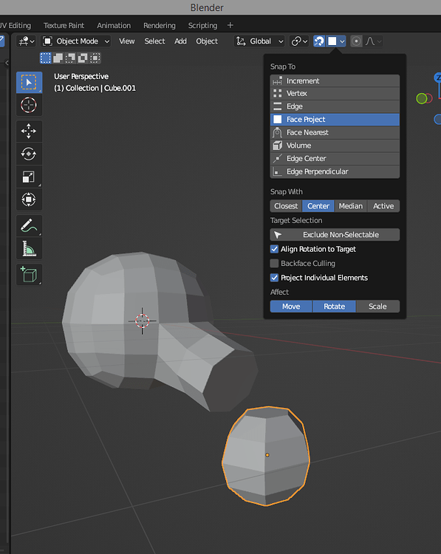Click the green Y axis gizmo
The image size is (441, 554).
pos(422,98)
